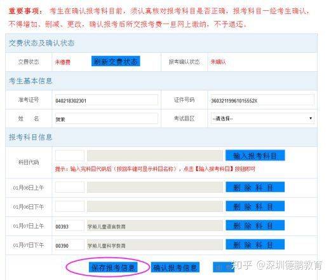Click the 姓名 input field

tap(107, 119)
